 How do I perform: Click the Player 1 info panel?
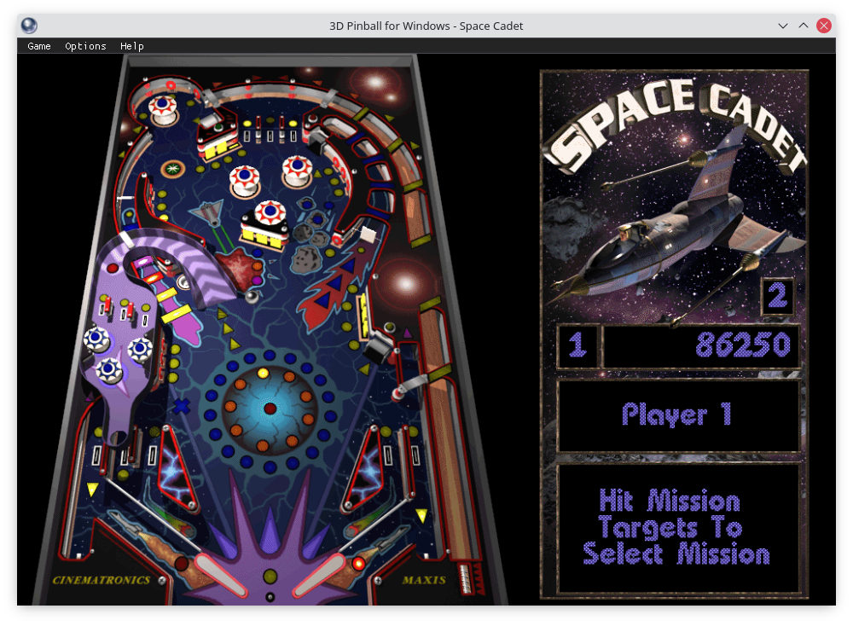tap(678, 415)
